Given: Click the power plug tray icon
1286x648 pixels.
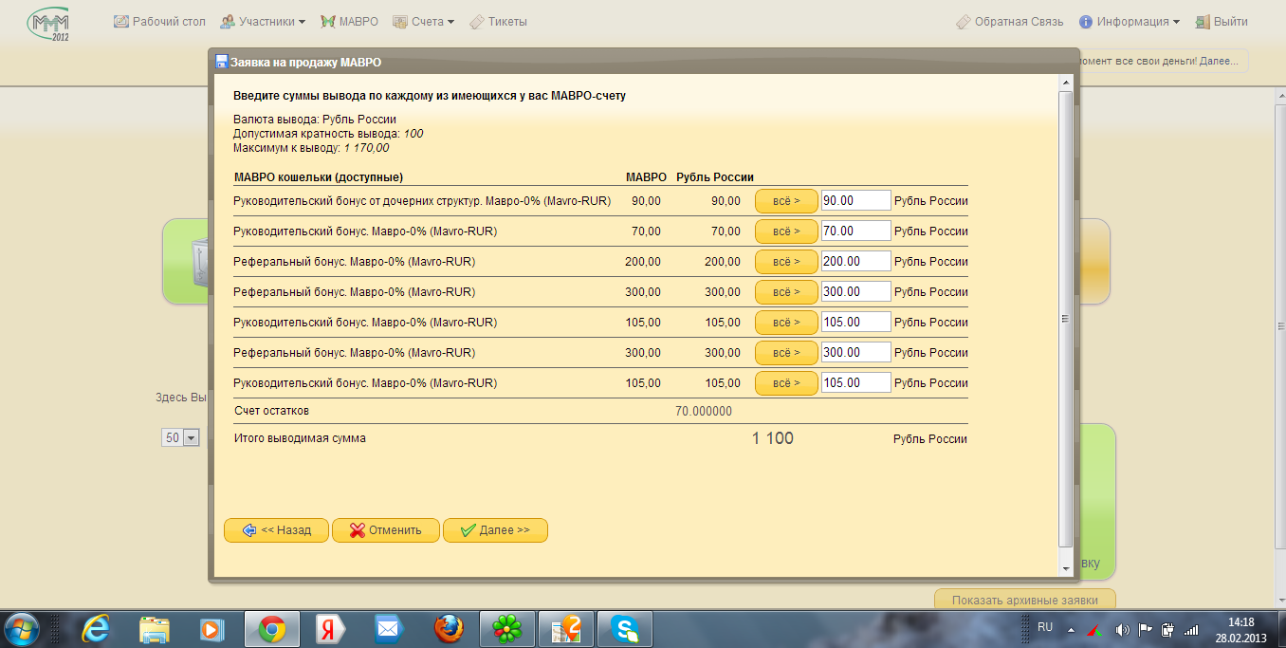Looking at the screenshot, I should point(1167,629).
